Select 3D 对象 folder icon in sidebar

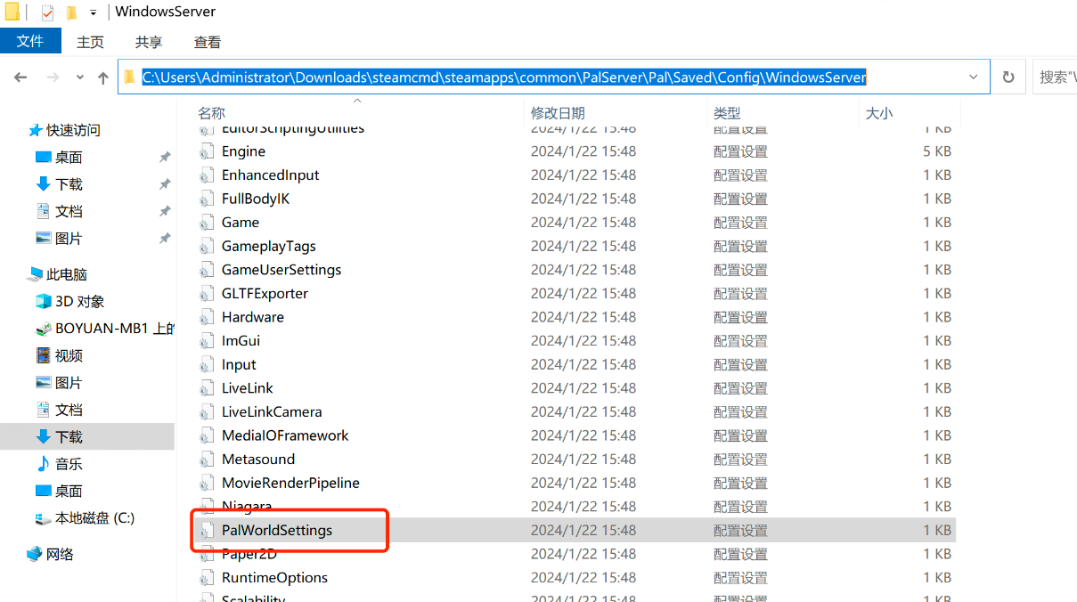[43, 302]
